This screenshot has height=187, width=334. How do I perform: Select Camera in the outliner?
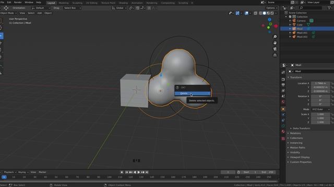tap(301, 21)
